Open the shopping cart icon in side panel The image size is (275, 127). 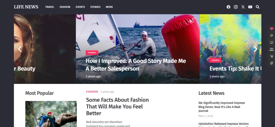pos(272,56)
